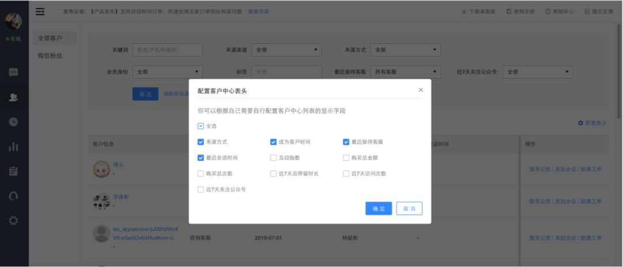This screenshot has width=623, height=267.
Task: Uncheck the 来源方式 checkbox
Action: pyautogui.click(x=201, y=142)
